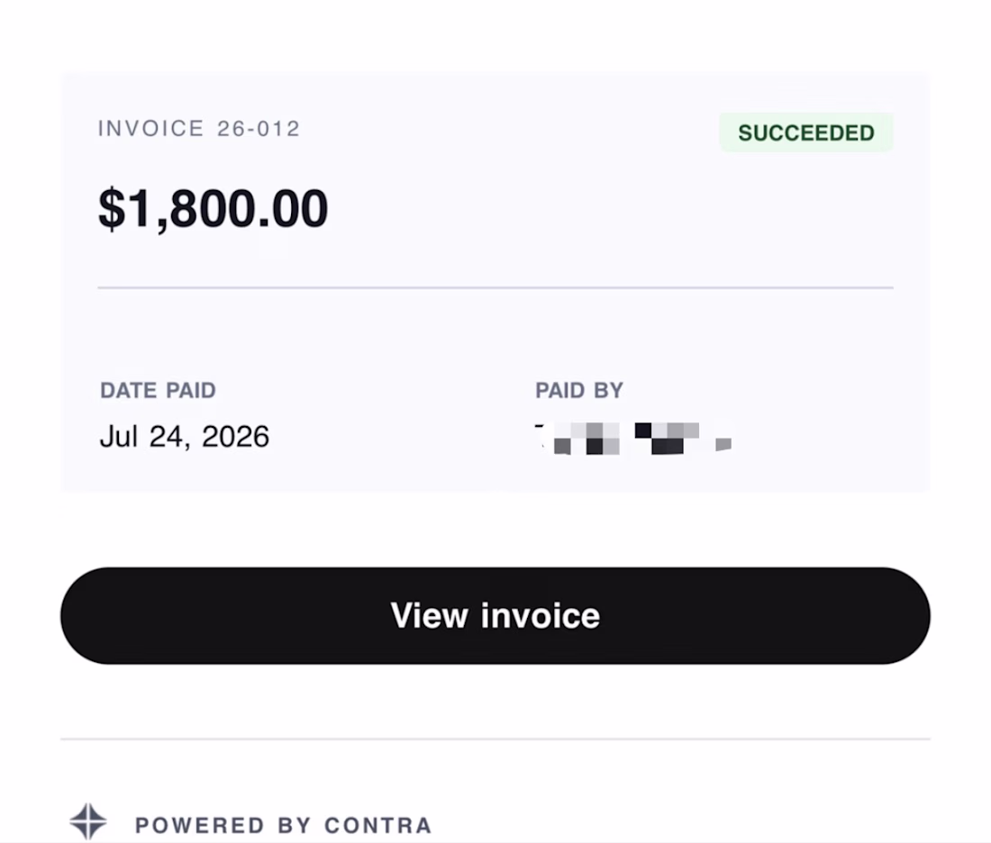This screenshot has width=991, height=843.
Task: Click the DATE PAID heading
Action: (x=158, y=391)
